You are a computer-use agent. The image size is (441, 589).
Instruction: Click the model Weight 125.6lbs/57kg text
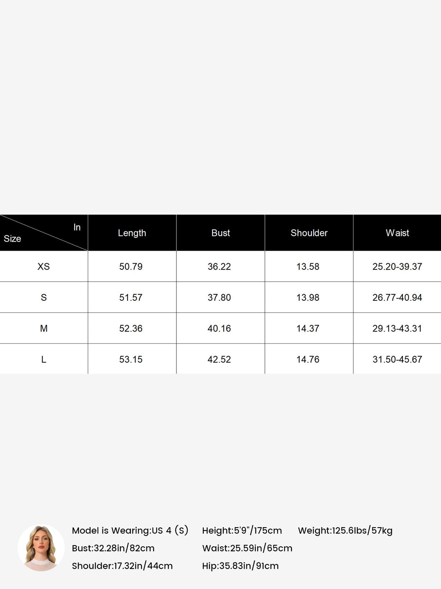[345, 530]
